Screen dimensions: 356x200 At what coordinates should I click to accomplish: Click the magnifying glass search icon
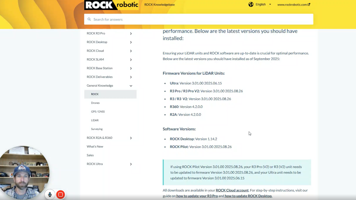pyautogui.click(x=89, y=19)
